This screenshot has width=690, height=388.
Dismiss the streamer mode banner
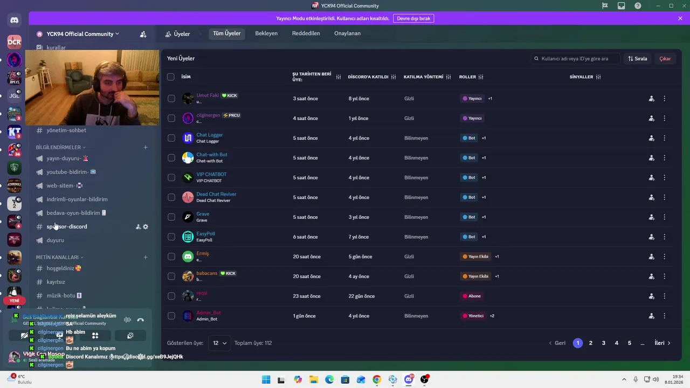680,18
